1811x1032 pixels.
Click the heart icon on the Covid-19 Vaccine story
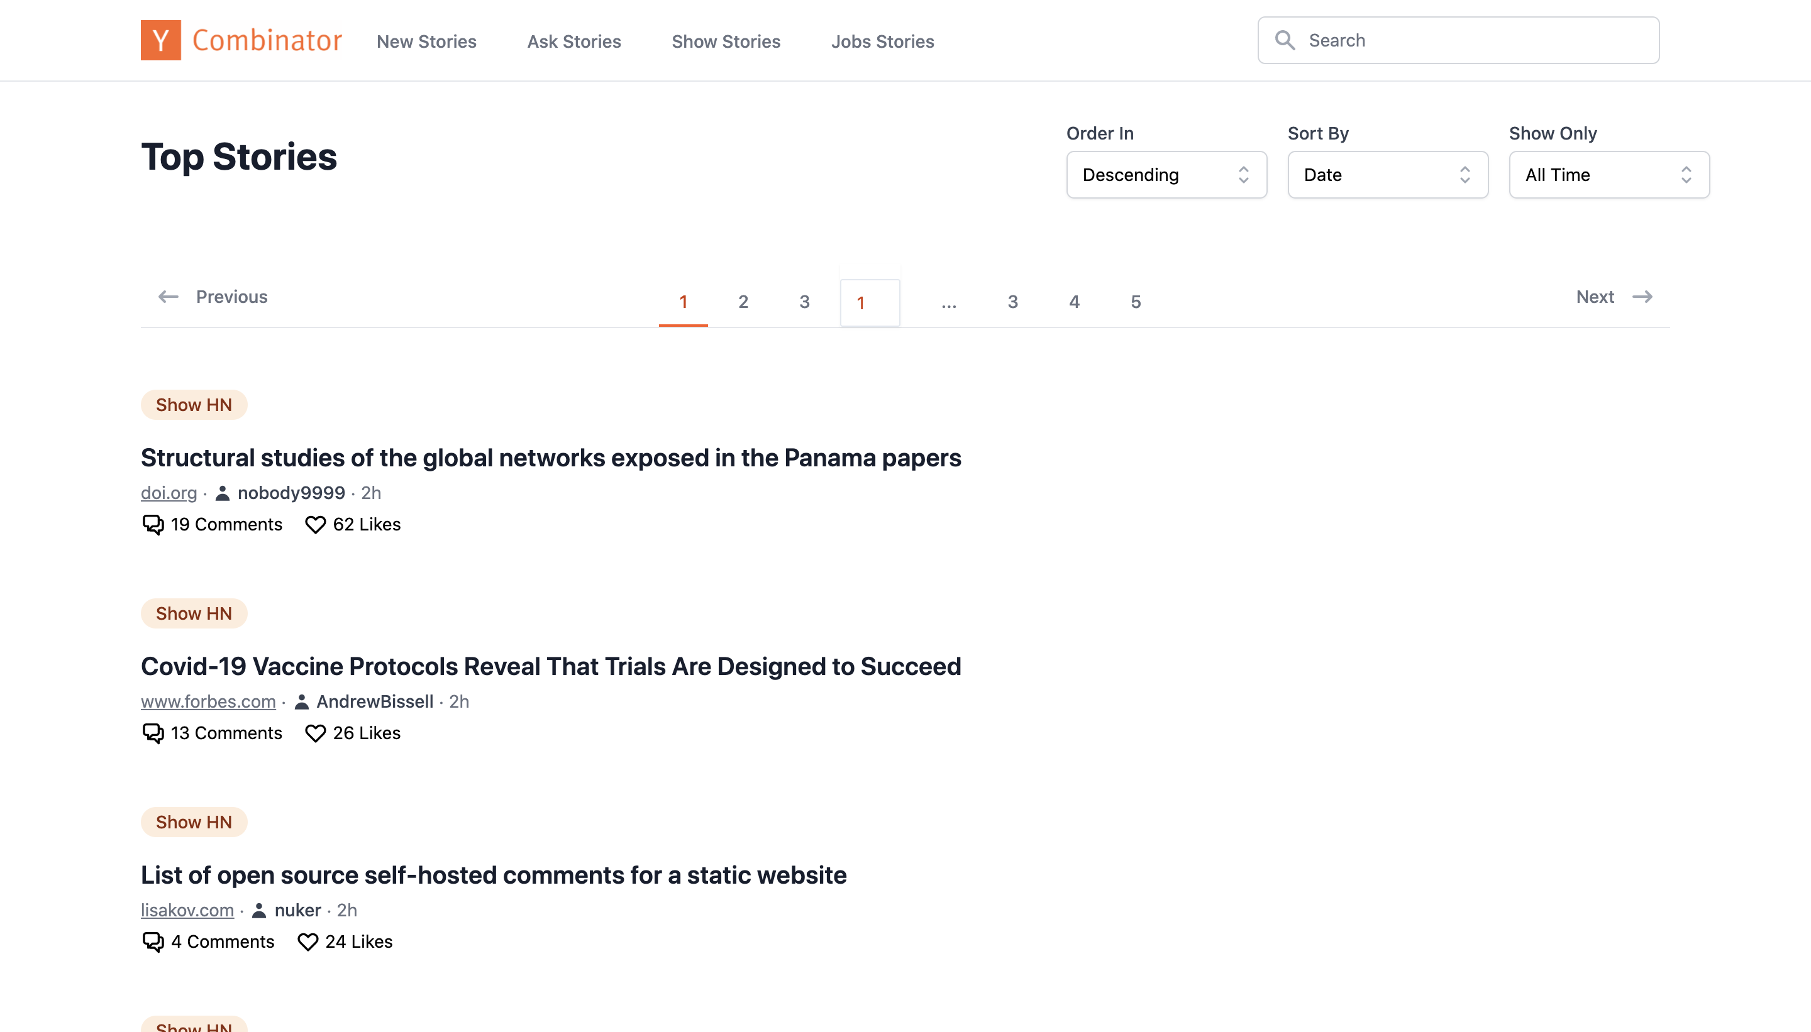tap(316, 733)
